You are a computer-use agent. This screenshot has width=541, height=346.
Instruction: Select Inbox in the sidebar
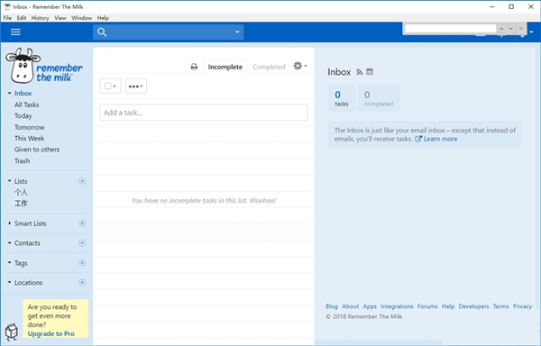point(23,93)
